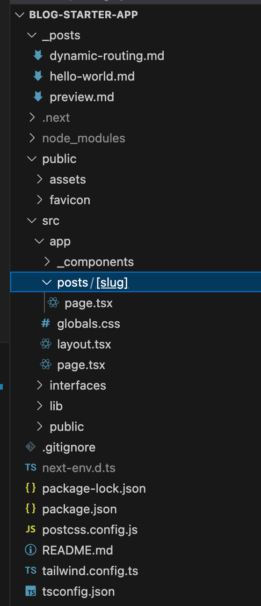This screenshot has height=606, width=261.
Task: Click the markdown icon of preview.md
Action: pos(38,97)
